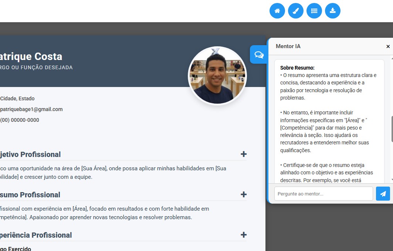Expand Resumo Profissional with plus icon
The height and width of the screenshot is (251, 393).
[x=243, y=195]
